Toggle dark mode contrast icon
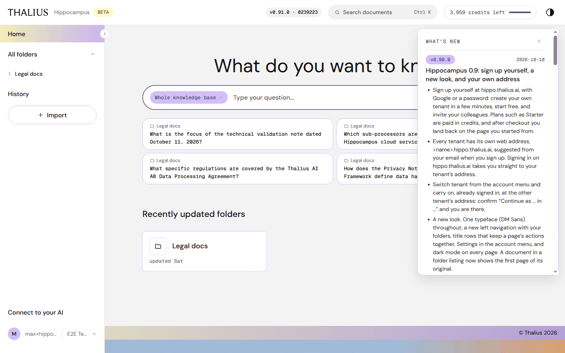This screenshot has height=353, width=565. [550, 12]
